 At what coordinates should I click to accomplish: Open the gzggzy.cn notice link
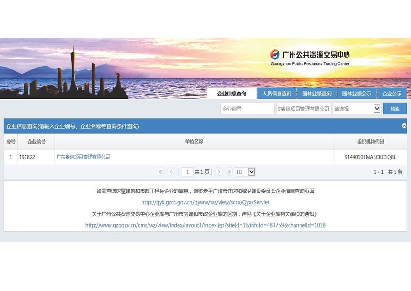click(x=205, y=225)
